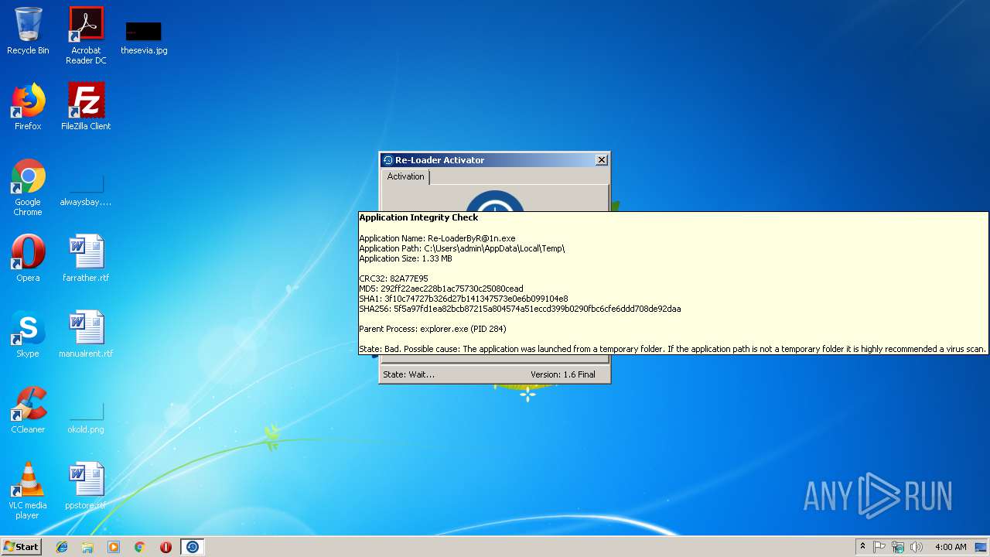Select the alwaysbay file icon
The height and width of the screenshot is (557, 990).
86,191
